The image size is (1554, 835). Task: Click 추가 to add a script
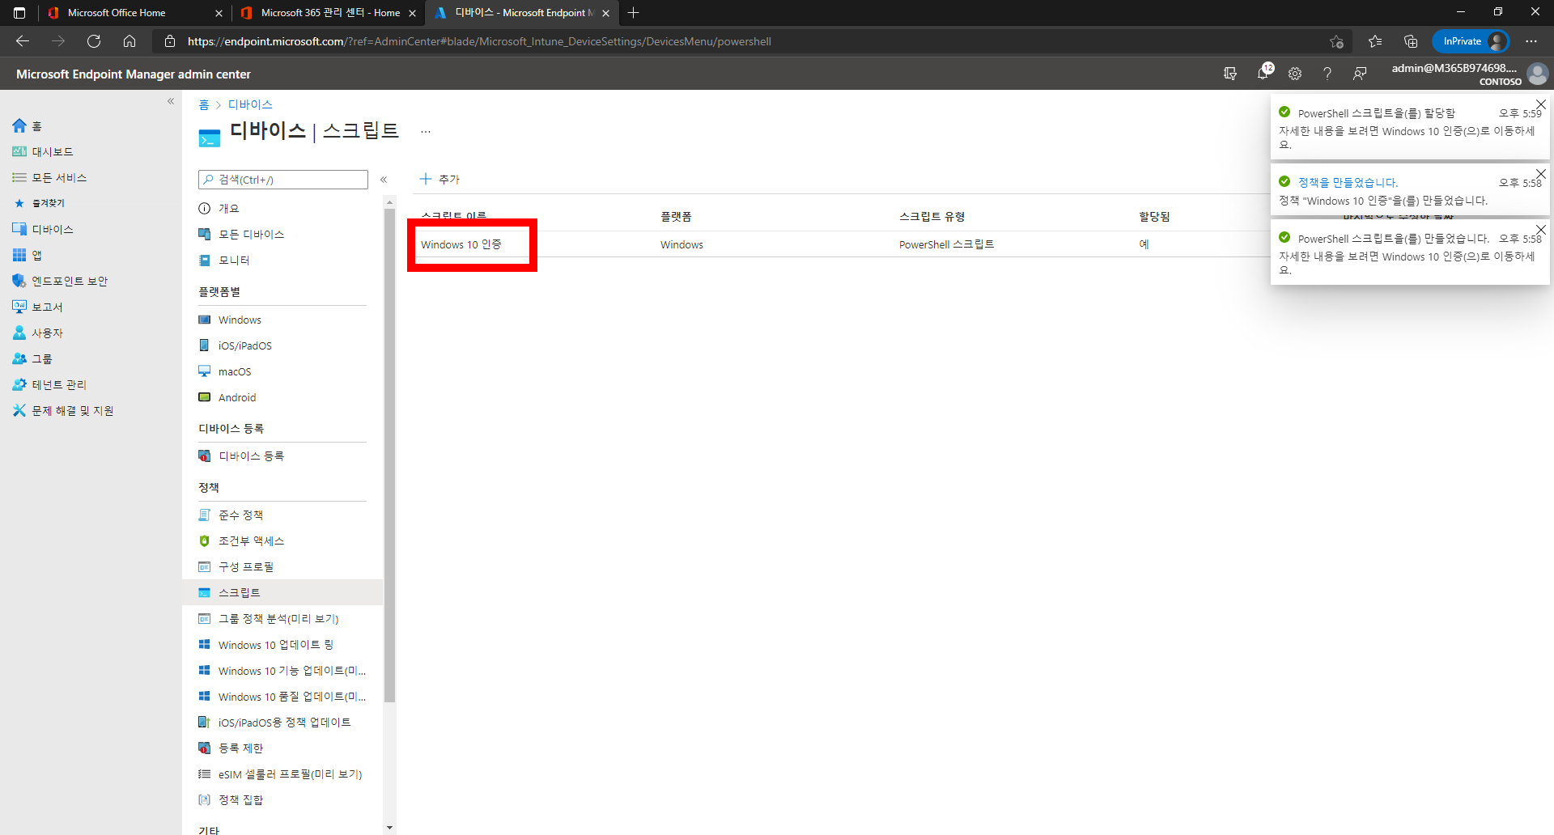[x=439, y=180]
